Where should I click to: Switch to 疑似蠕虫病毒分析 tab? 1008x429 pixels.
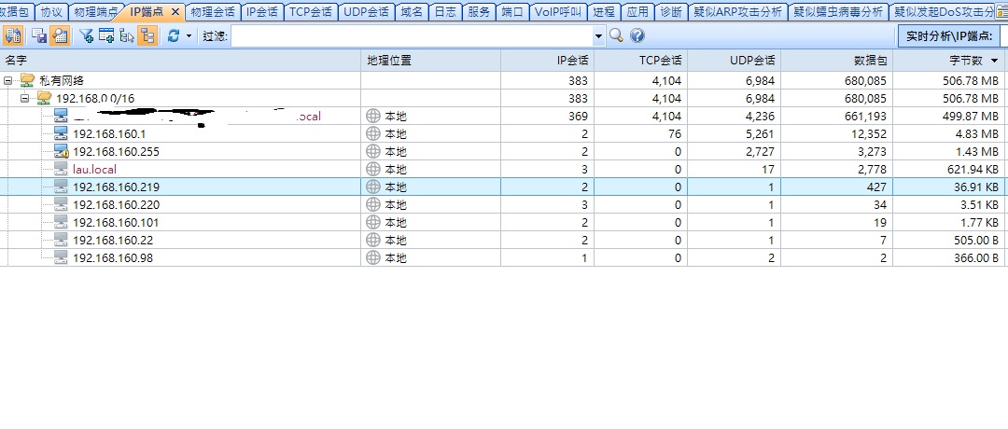(x=838, y=11)
